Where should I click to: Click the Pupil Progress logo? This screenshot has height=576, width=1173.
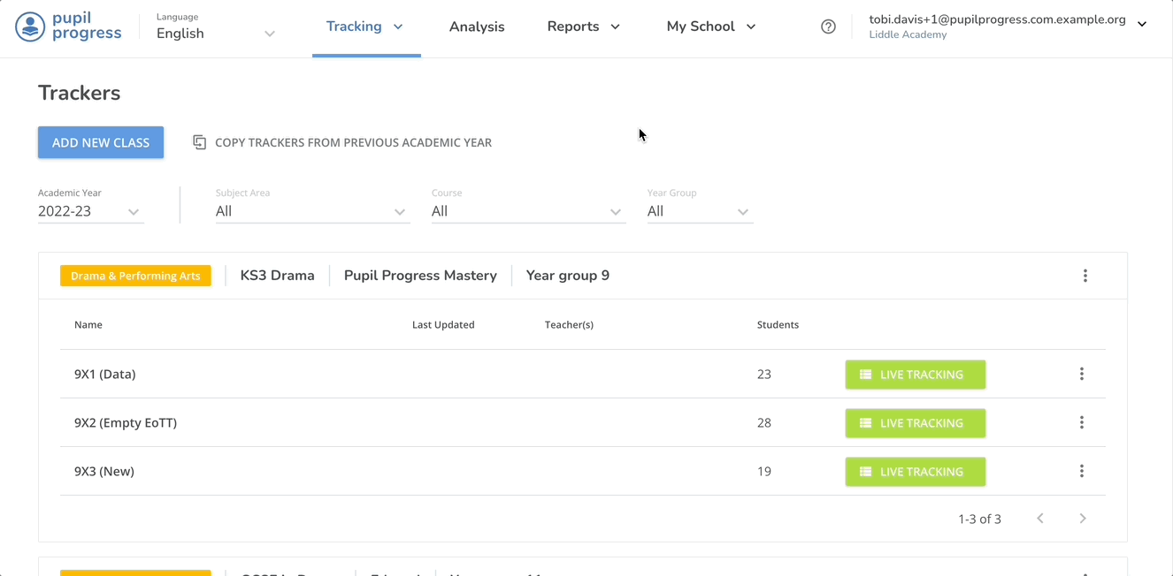tap(68, 27)
